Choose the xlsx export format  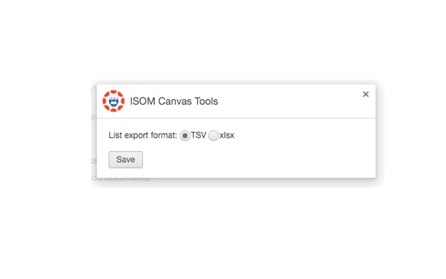click(213, 136)
